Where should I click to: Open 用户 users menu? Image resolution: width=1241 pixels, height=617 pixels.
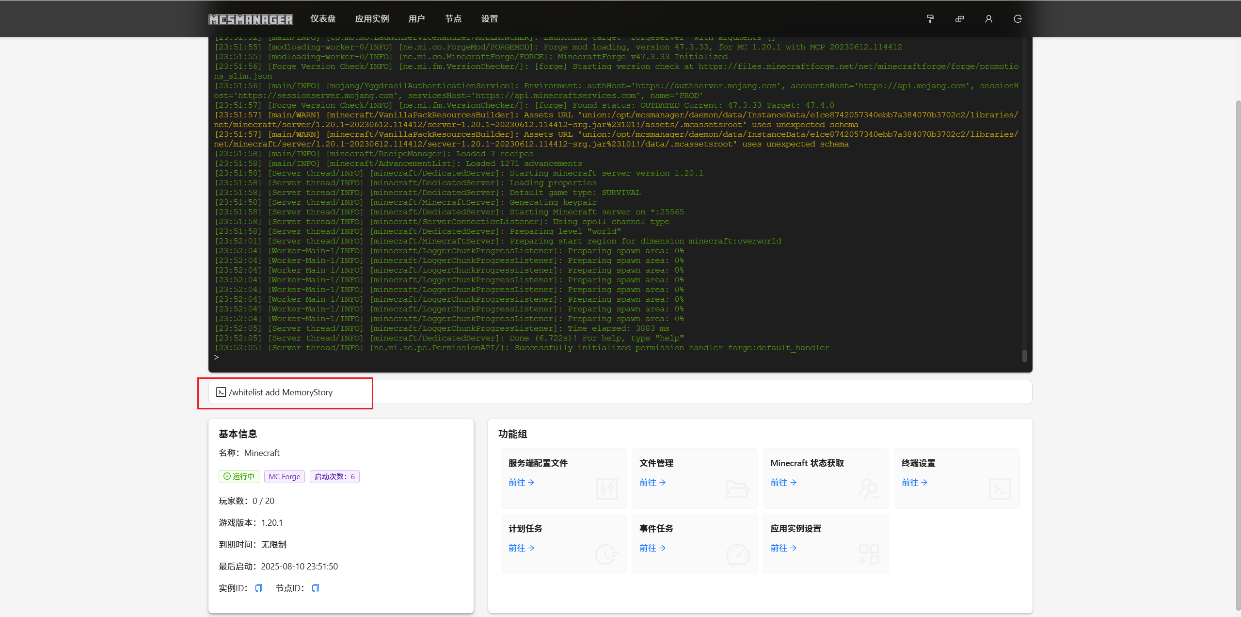416,19
